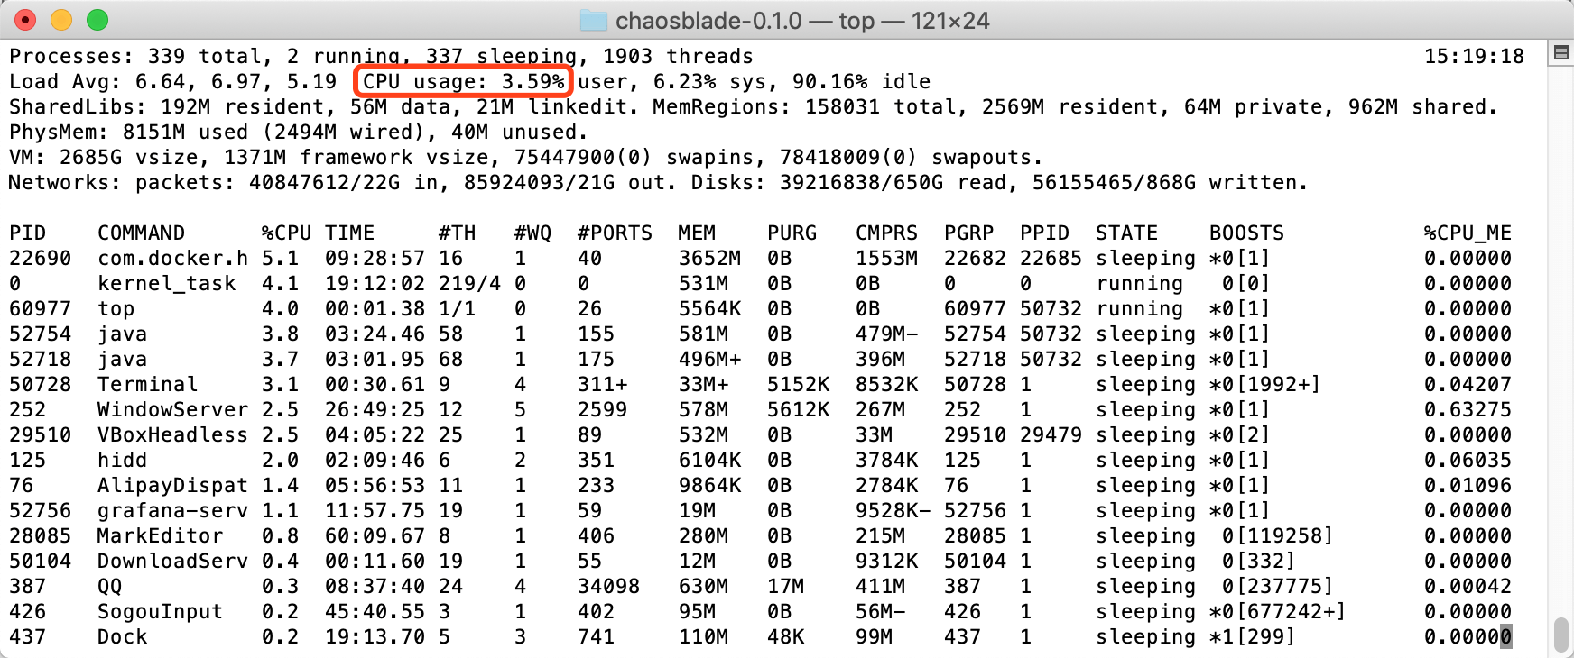Click the #PORTS column header

click(x=615, y=233)
